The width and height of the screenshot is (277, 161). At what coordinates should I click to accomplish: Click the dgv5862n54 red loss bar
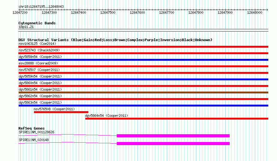coord(143,99)
